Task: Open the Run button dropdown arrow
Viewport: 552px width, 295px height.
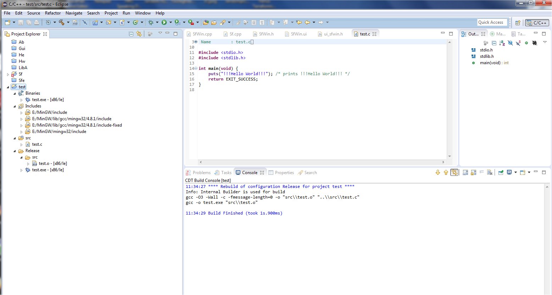Action: point(171,22)
